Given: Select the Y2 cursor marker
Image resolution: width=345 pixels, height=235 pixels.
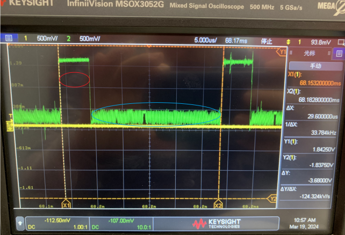Looking at the screenshot, I should point(272,199).
